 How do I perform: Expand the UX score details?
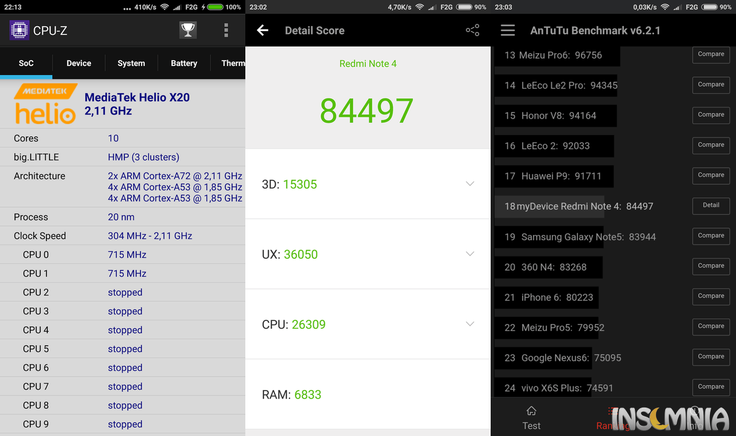click(x=470, y=254)
